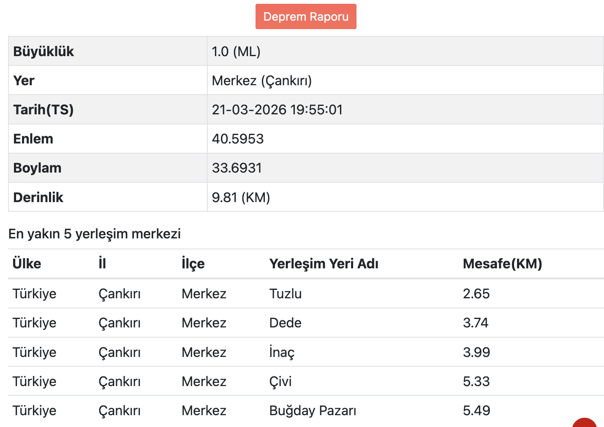Click the red circular button at bottom right

point(585,423)
